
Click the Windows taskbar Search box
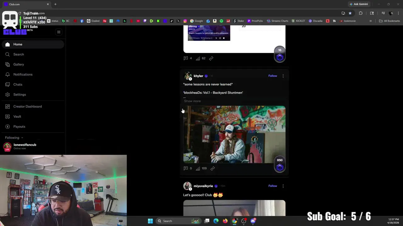coord(179,221)
